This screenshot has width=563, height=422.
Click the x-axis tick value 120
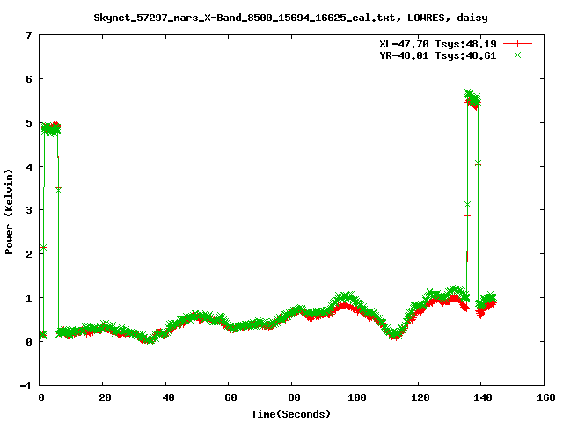click(420, 397)
